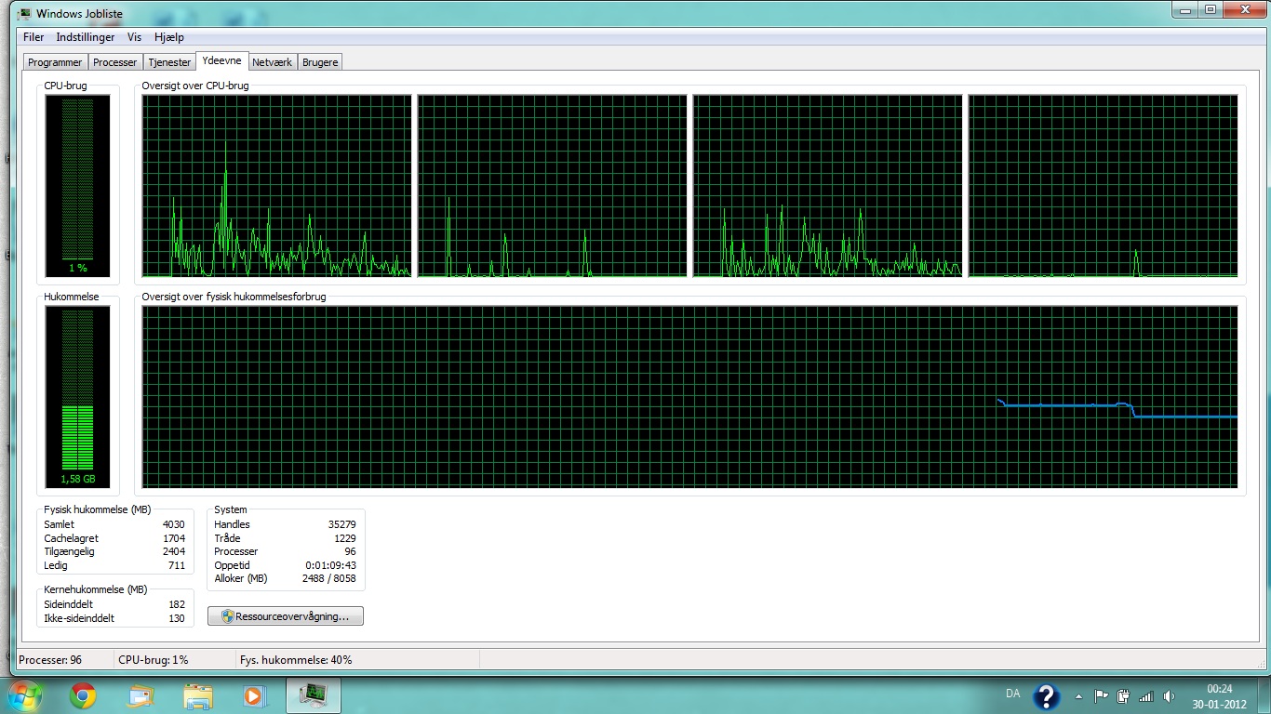
Task: Open the Windows Start menu orb
Action: tap(23, 695)
